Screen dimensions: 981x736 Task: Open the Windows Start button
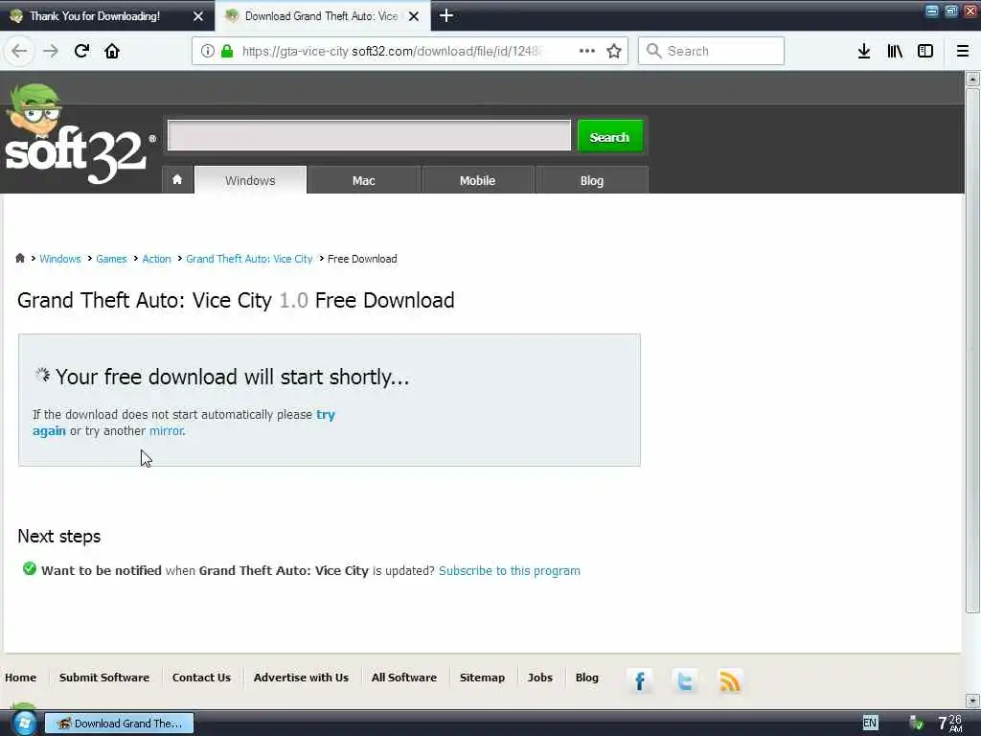24,723
